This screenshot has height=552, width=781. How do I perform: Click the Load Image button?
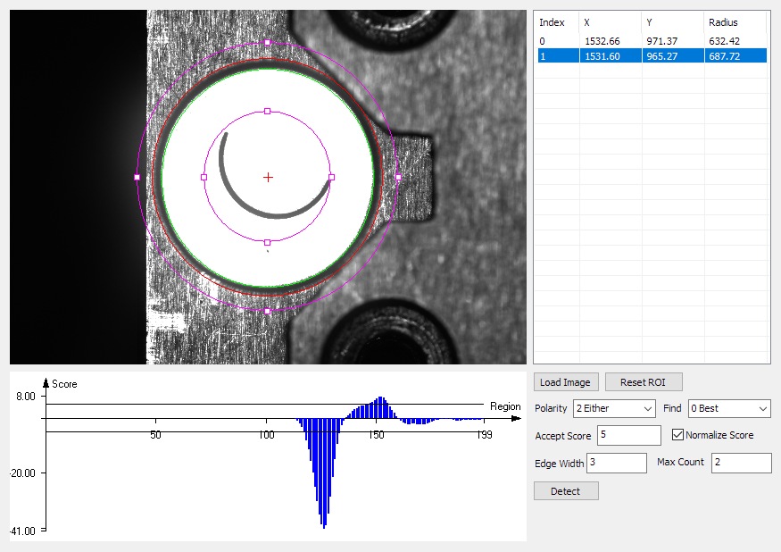566,382
